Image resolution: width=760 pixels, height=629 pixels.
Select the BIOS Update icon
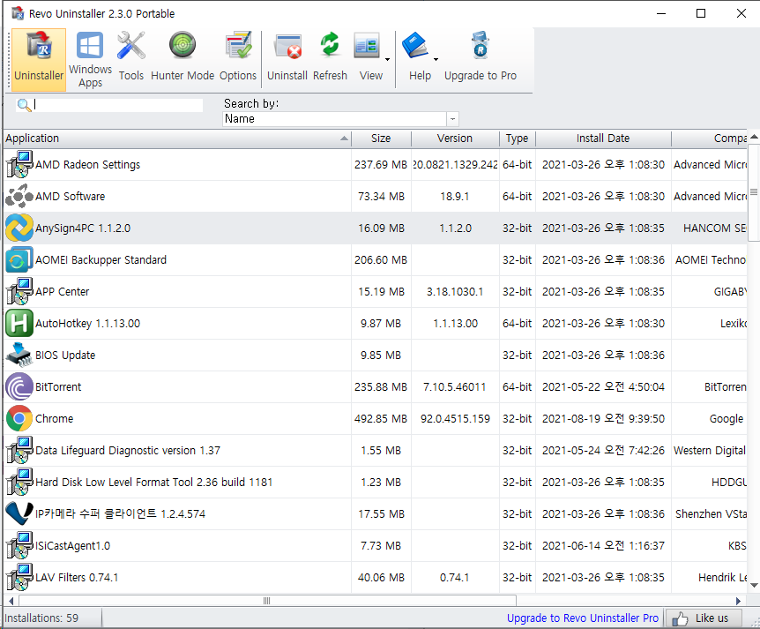pyautogui.click(x=19, y=355)
